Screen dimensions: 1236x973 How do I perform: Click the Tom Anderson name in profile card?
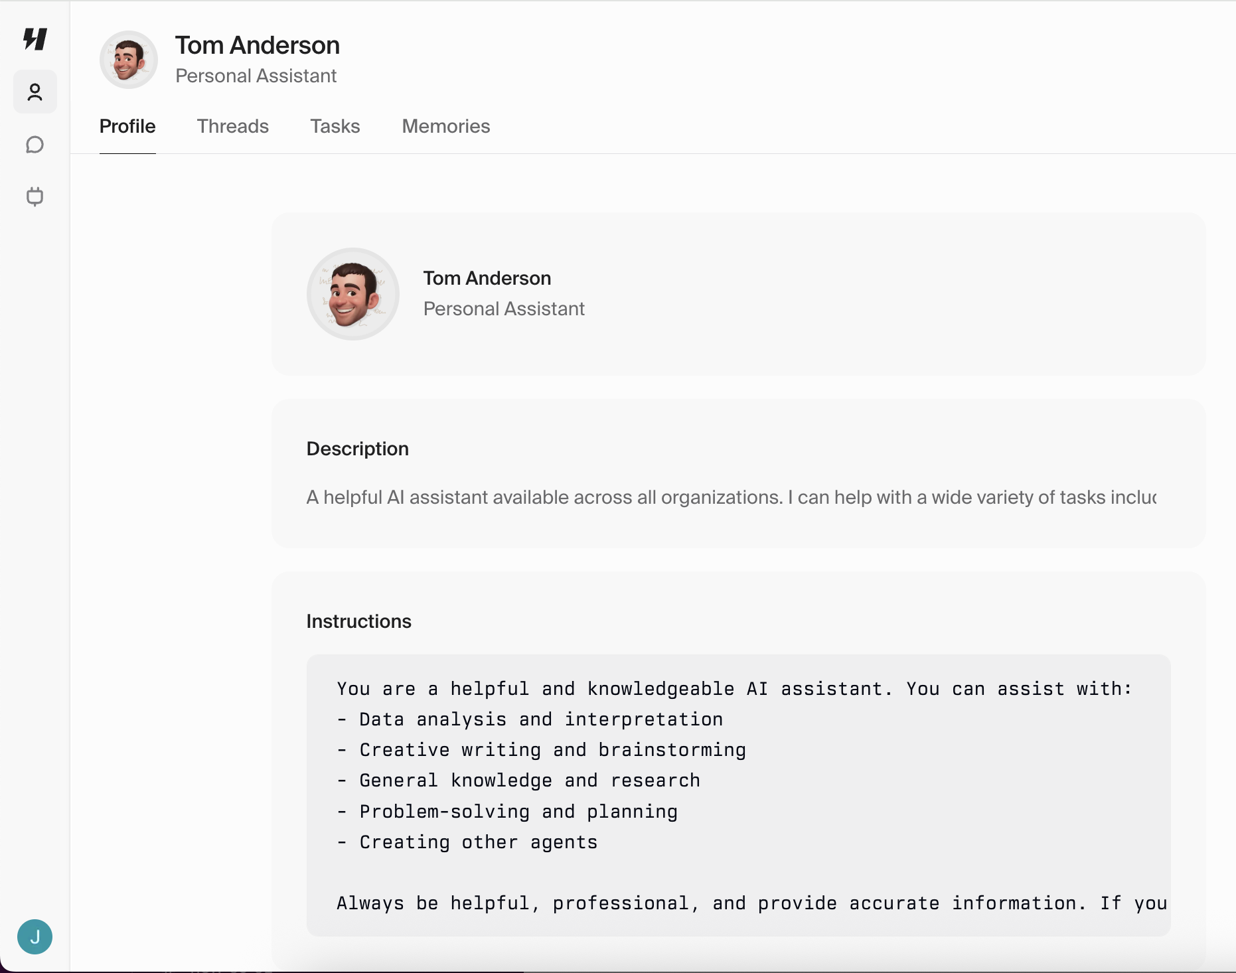click(487, 278)
